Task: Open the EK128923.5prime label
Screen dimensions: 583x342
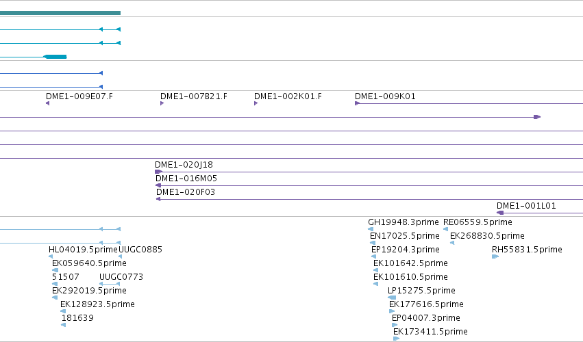Action: 97,304
